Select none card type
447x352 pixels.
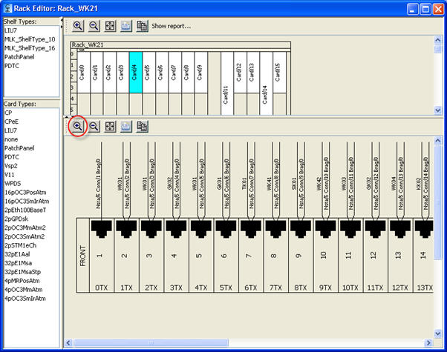coord(11,139)
